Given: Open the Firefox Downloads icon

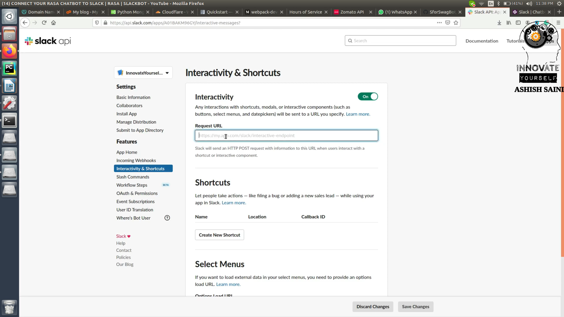Looking at the screenshot, I should (499, 23).
